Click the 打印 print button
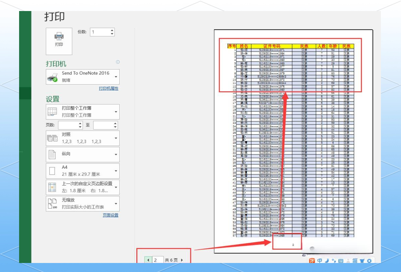This screenshot has height=272, width=401. [59, 41]
